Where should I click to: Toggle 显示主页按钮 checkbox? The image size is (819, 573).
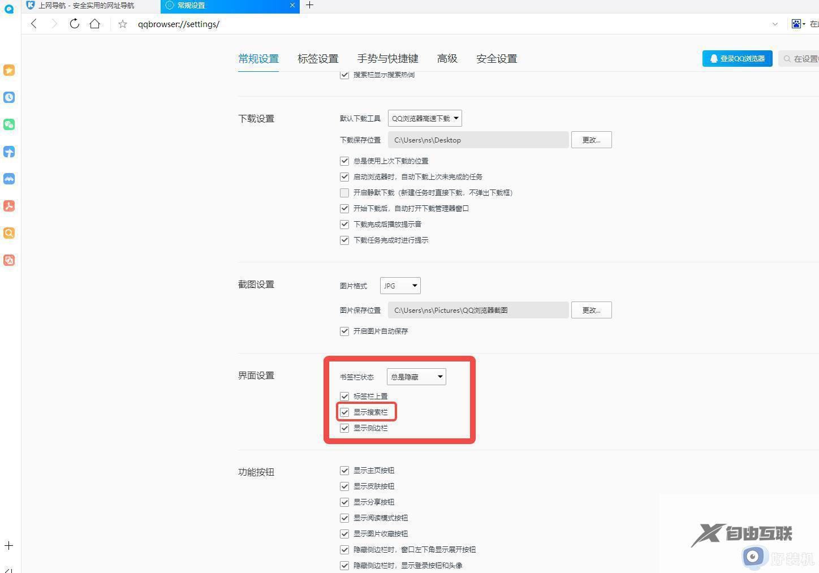344,471
